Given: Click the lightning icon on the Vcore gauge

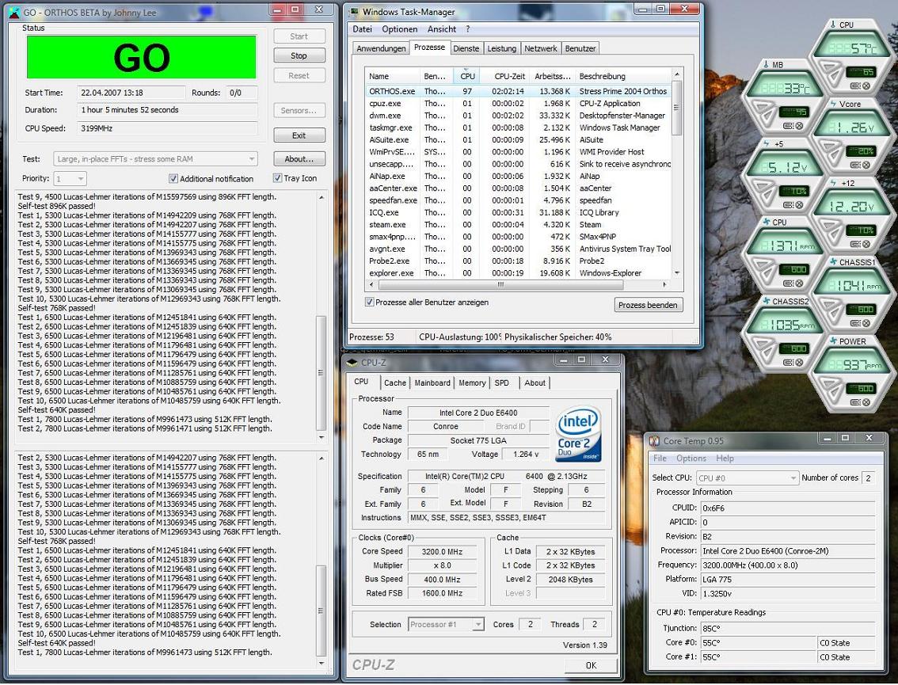Looking at the screenshot, I should coord(833,104).
